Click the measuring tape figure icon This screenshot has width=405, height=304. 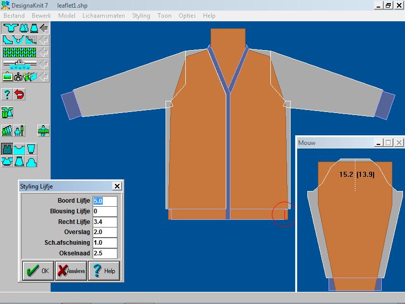(44, 130)
